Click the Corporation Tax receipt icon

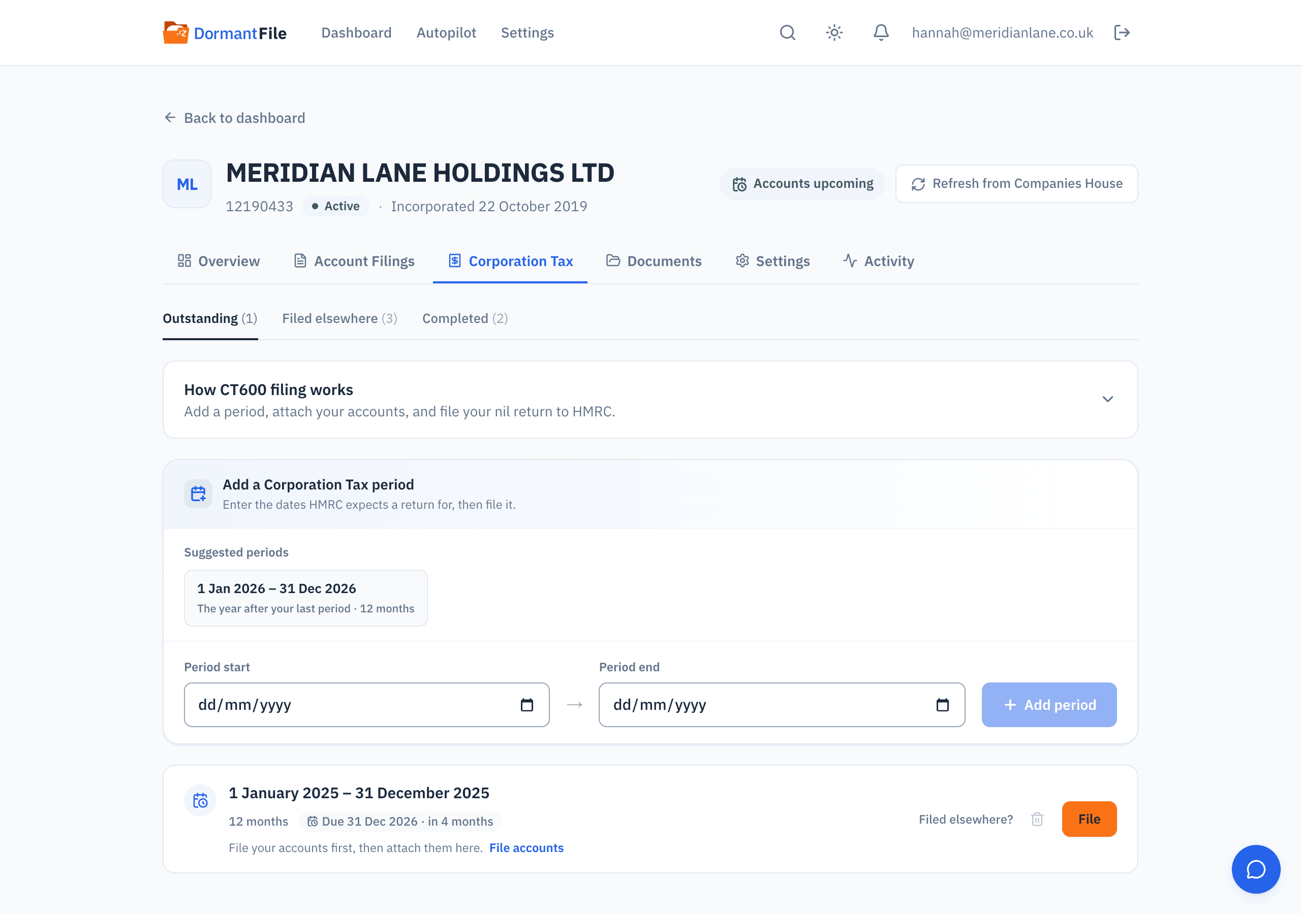pos(454,260)
